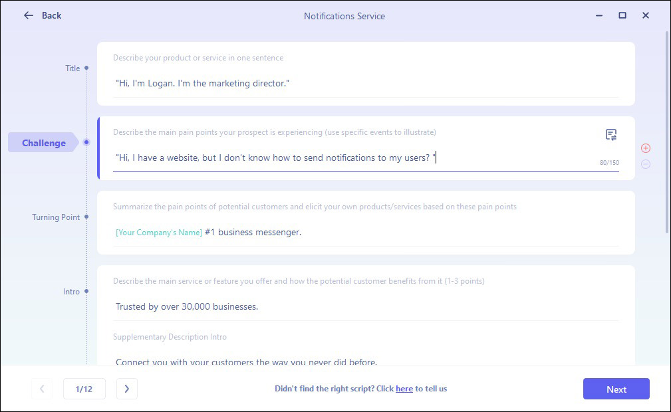This screenshot has height=412, width=671.
Task: Select the Intro step in the sidebar
Action: (x=71, y=292)
